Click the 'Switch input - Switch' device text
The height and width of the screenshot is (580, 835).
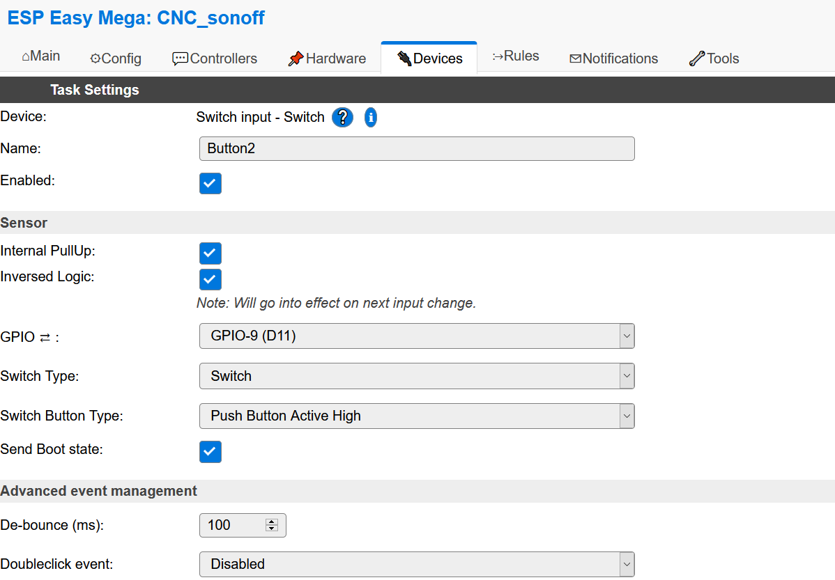tap(261, 117)
